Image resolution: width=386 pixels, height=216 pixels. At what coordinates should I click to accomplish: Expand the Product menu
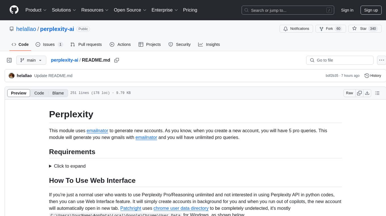point(36,10)
